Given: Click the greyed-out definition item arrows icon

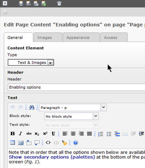Looking at the screenshot, I should point(125,134).
